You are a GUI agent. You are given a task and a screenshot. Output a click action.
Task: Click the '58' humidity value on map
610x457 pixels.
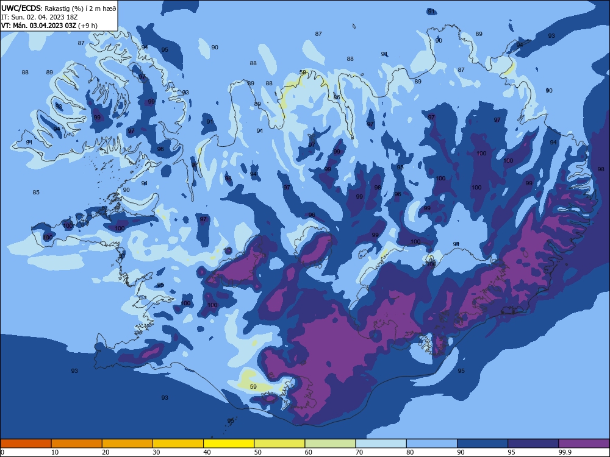pos(303,73)
